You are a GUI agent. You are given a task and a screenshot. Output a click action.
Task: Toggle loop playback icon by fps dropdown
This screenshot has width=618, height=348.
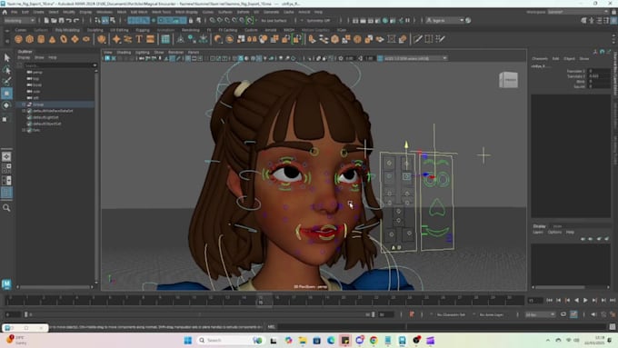click(563, 314)
